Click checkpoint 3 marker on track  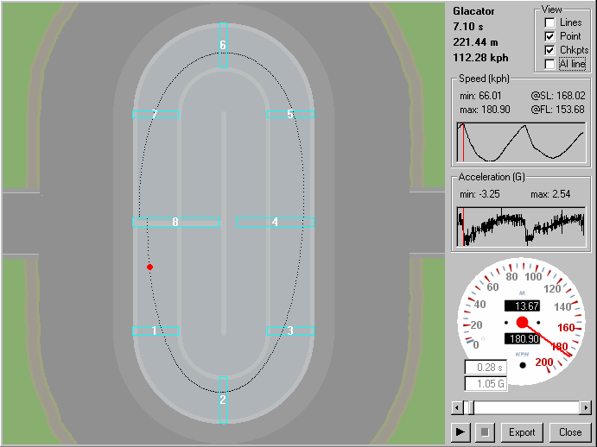pyautogui.click(x=290, y=331)
